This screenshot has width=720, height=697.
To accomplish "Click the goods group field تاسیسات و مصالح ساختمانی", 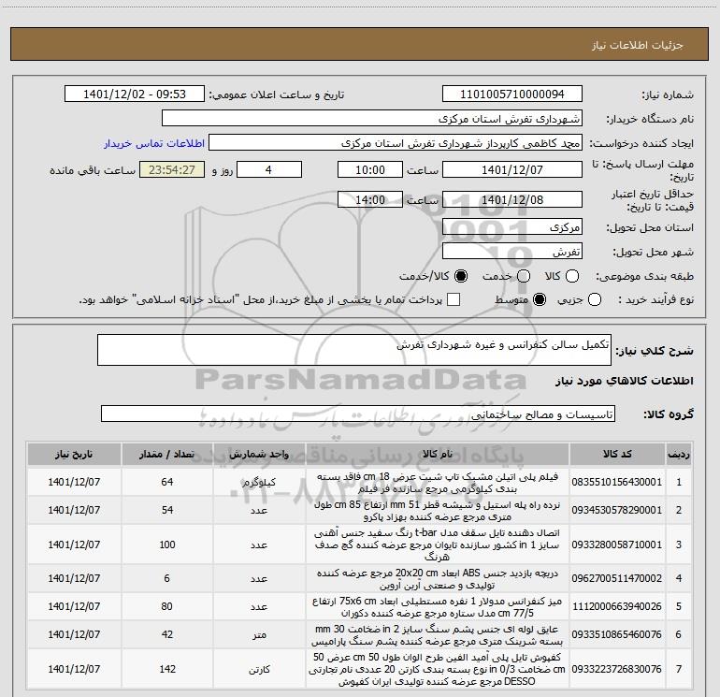I will point(358,414).
